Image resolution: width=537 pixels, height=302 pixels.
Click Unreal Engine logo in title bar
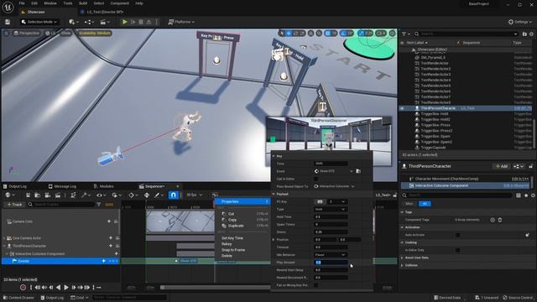[8, 8]
